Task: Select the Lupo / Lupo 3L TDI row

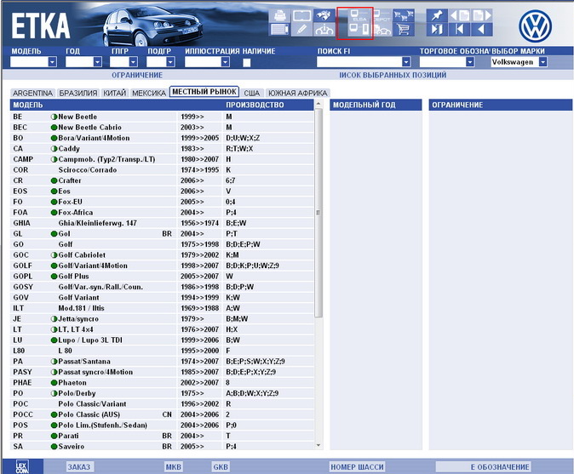Action: pyautogui.click(x=162, y=340)
